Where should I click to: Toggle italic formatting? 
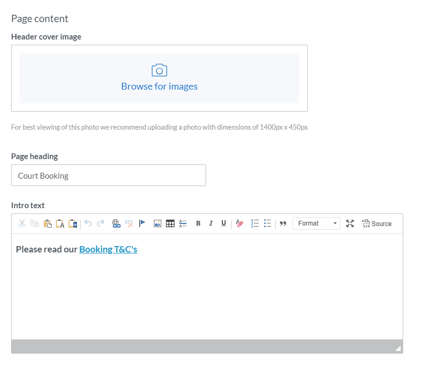211,223
